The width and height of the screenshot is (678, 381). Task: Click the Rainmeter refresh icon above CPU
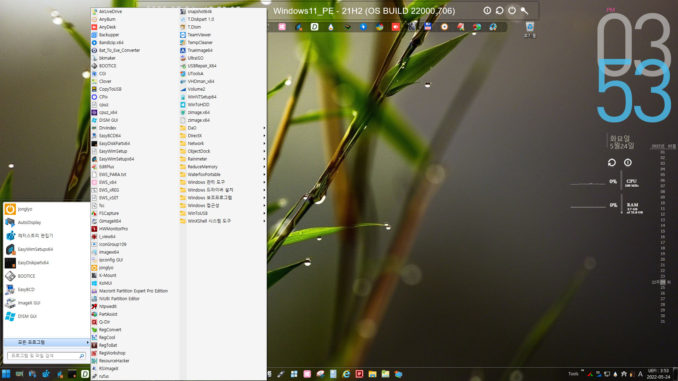[612, 162]
